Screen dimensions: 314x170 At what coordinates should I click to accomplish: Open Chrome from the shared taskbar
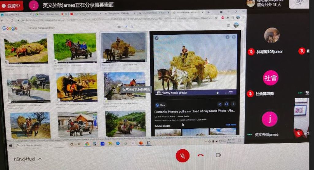point(87,144)
